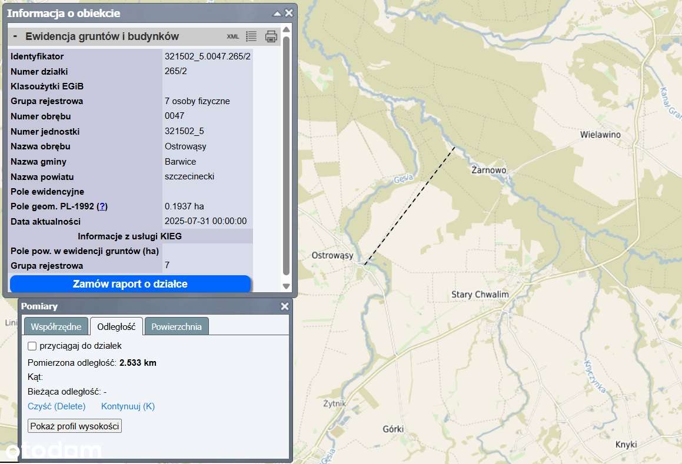Close the Pomiary panel
This screenshot has height=464, width=682.
point(284,306)
